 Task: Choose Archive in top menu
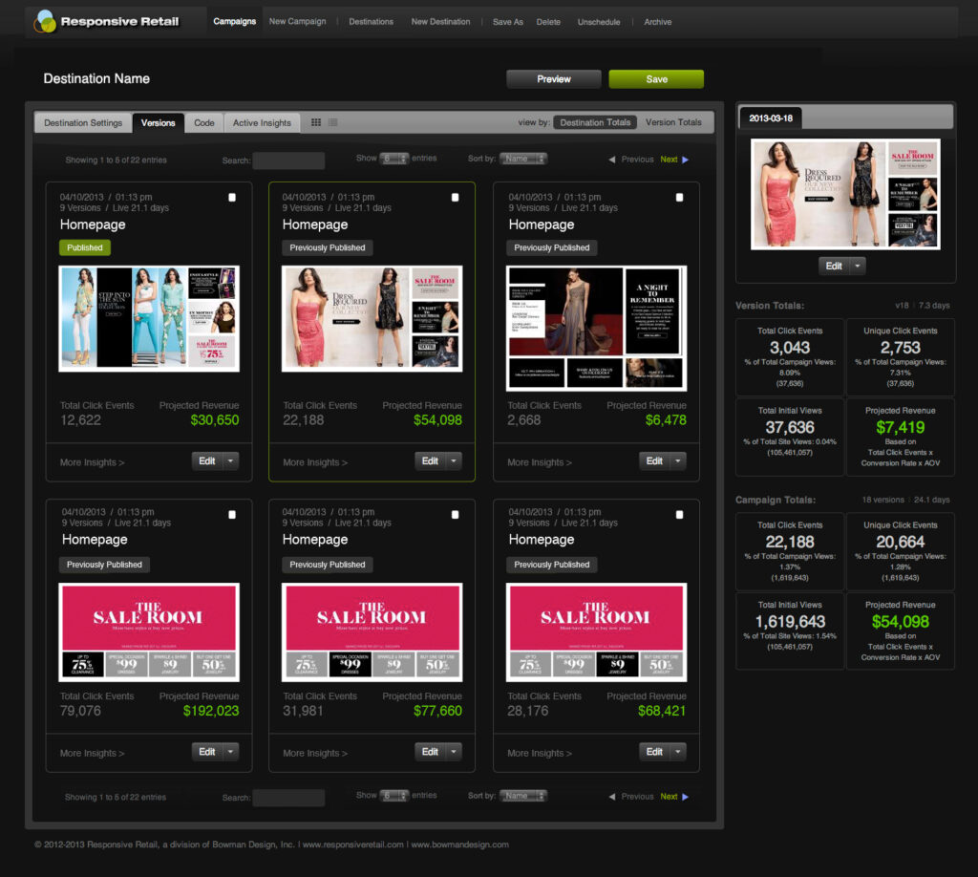pyautogui.click(x=657, y=22)
